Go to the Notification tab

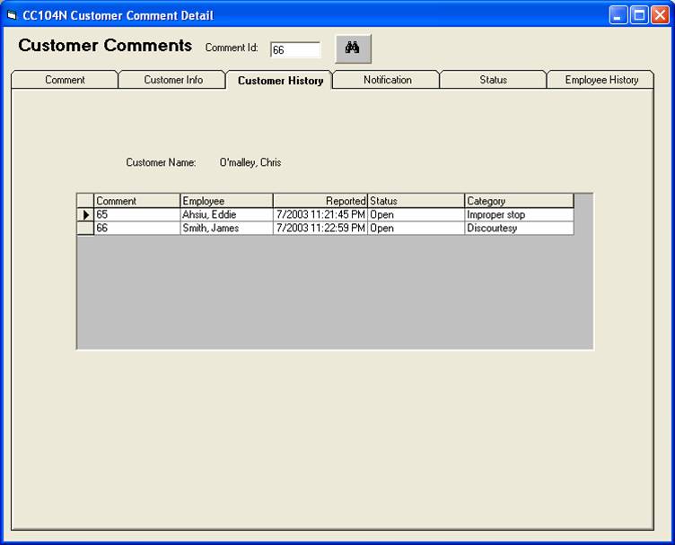click(x=387, y=80)
